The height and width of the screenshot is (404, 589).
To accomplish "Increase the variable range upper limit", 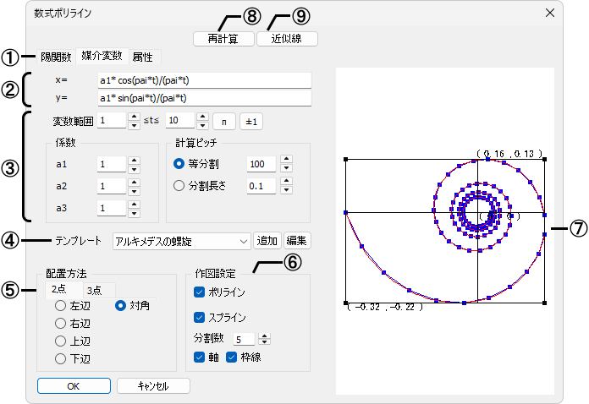I will (202, 117).
